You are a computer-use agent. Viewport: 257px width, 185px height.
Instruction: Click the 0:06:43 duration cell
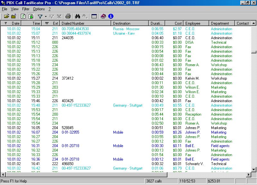click(157, 65)
